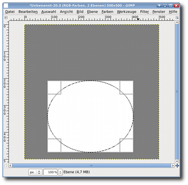This screenshot has height=185, width=188.
Task: Click the zoom-on-resize magnifier icon at top right
Action: (x=177, y=18)
